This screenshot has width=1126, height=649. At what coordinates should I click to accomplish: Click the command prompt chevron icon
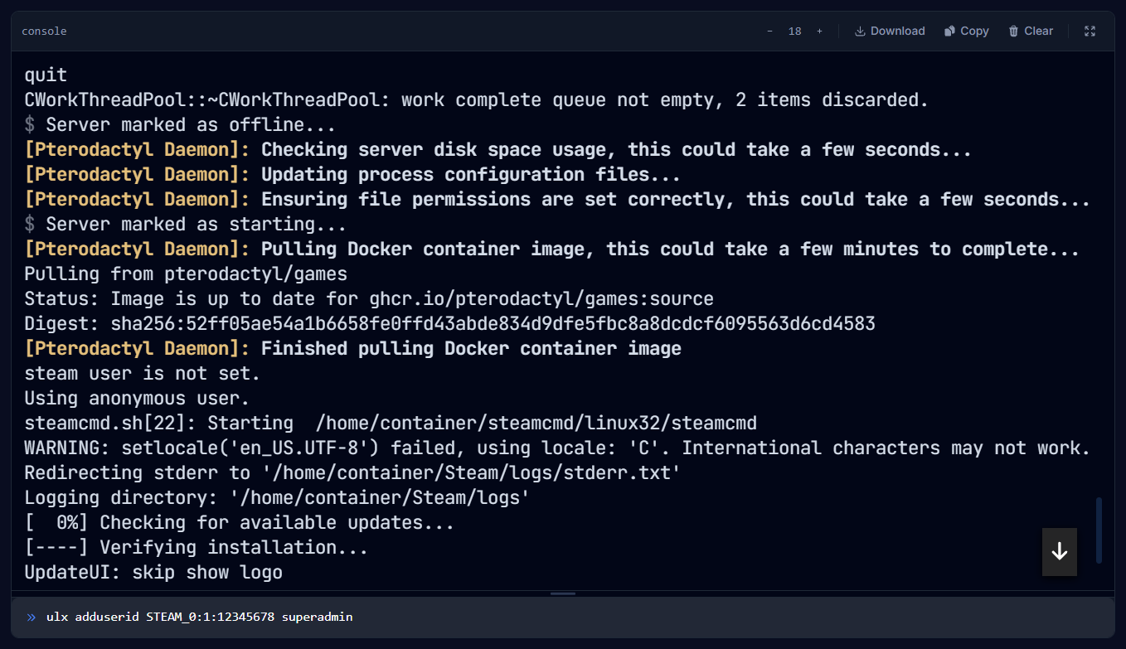click(32, 617)
